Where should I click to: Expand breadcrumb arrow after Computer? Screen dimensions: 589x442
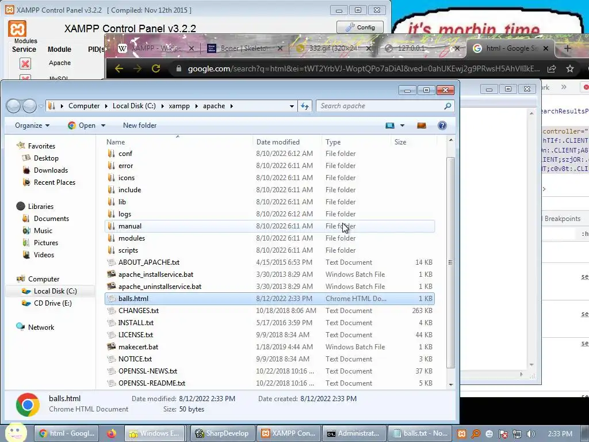pos(106,106)
